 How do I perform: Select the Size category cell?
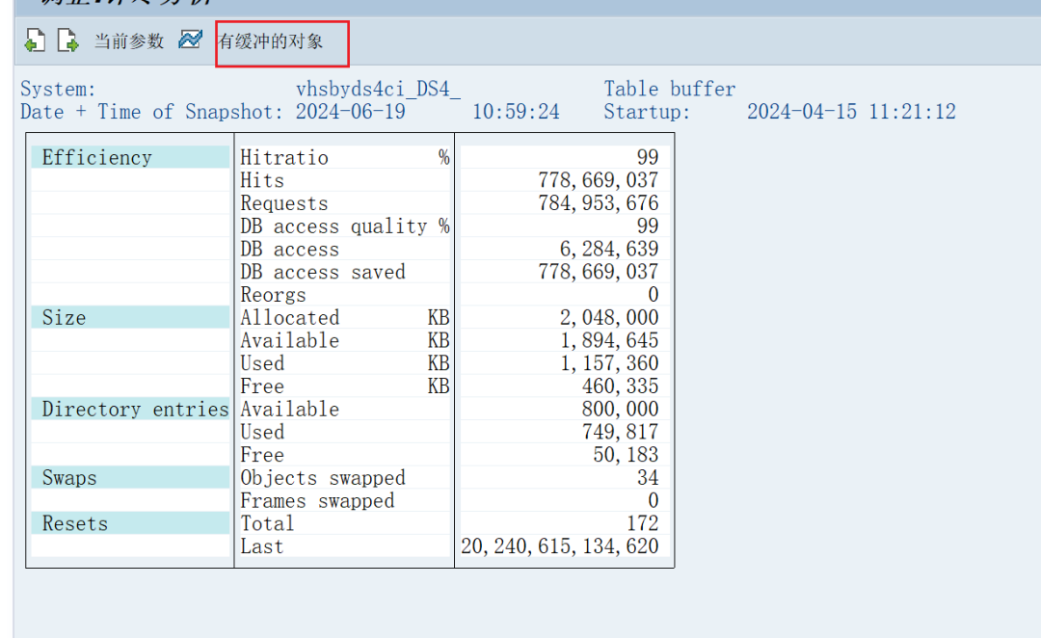[x=130, y=317]
